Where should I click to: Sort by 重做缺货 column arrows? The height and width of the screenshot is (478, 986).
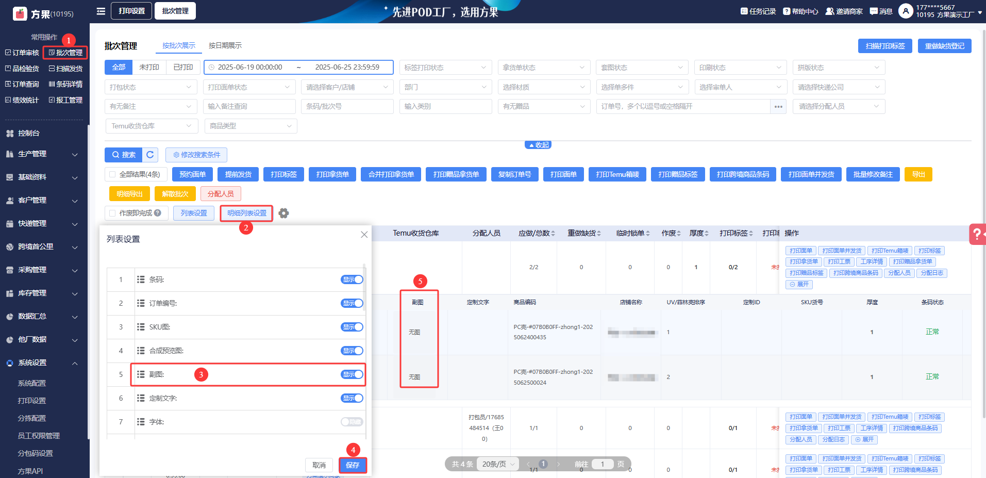pyautogui.click(x=599, y=234)
